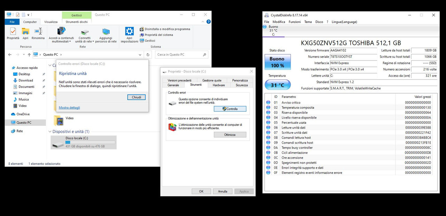Click OK in the Proprietà dialog
The image size is (446, 216).
pos(201,191)
